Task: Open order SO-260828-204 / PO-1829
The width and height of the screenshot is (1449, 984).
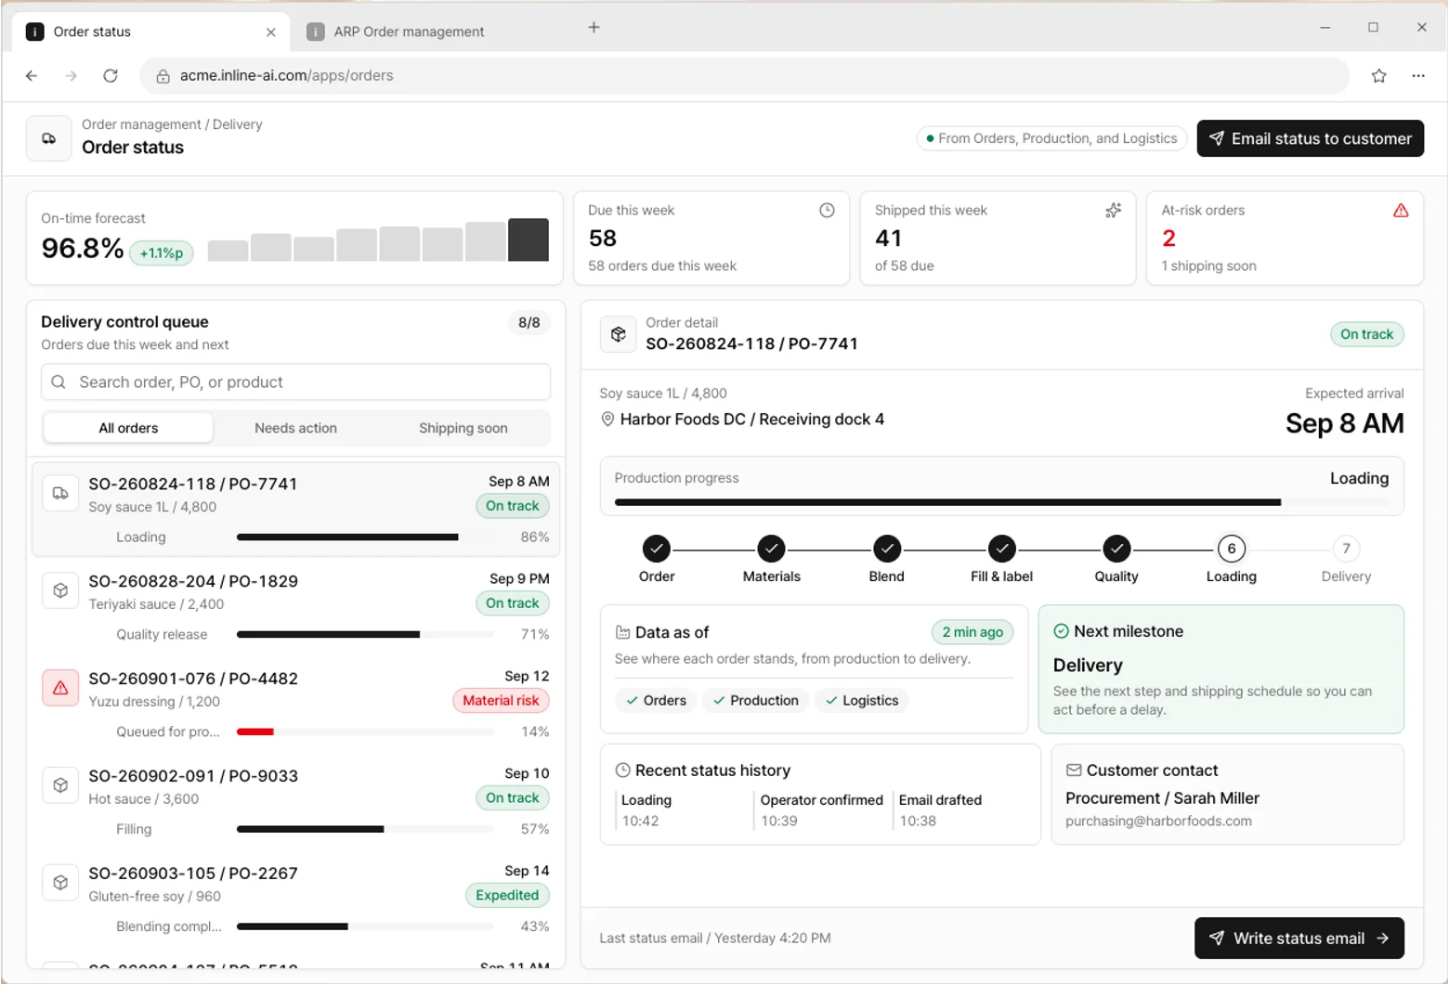Action: click(295, 607)
